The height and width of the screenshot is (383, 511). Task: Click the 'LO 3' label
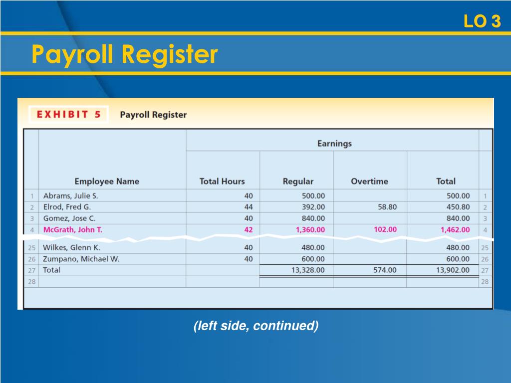[x=482, y=21]
